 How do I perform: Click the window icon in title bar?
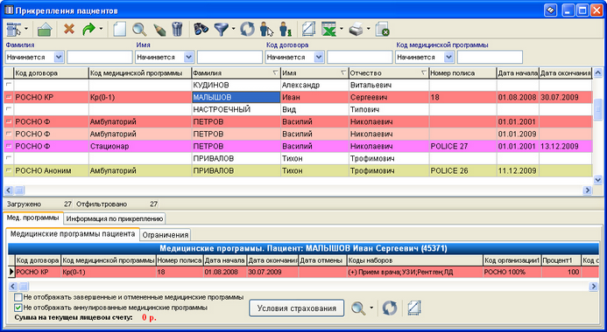coord(9,10)
